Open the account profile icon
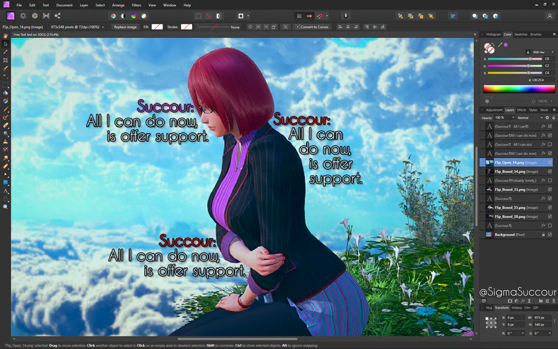 click(549, 16)
